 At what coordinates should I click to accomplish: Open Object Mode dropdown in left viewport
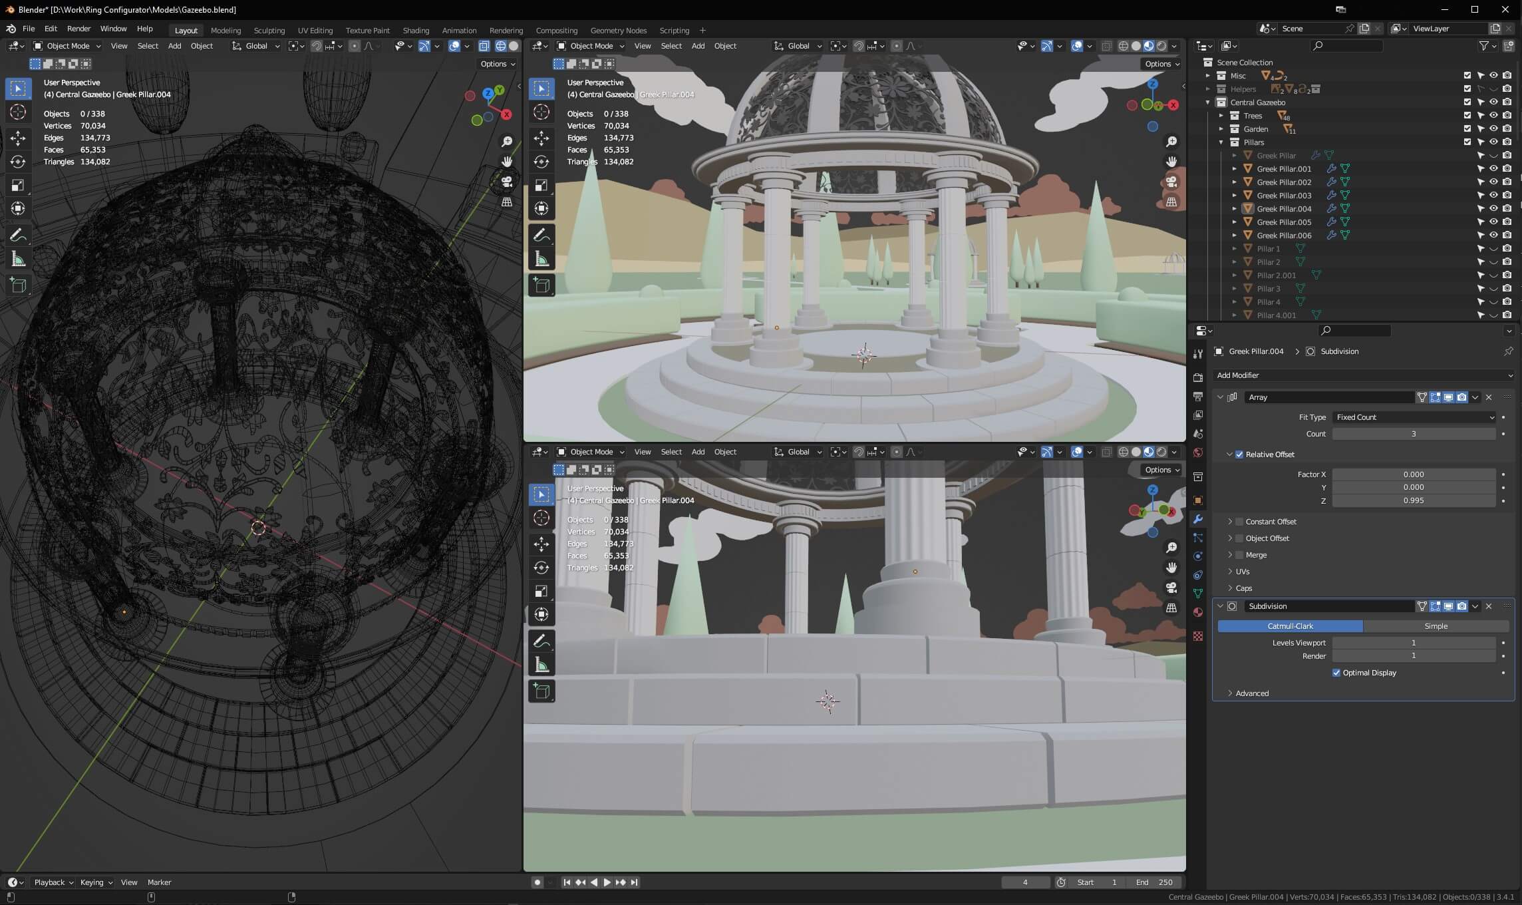pyautogui.click(x=67, y=46)
